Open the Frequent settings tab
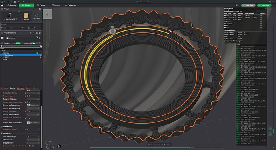Image resolution: width=276 pixels, height=150 pixels. pos(4,88)
